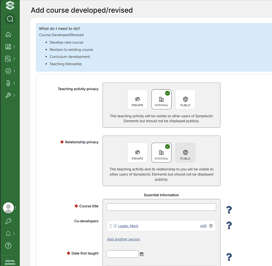Expand the padlock menu chevron in sidebar

[14, 83]
